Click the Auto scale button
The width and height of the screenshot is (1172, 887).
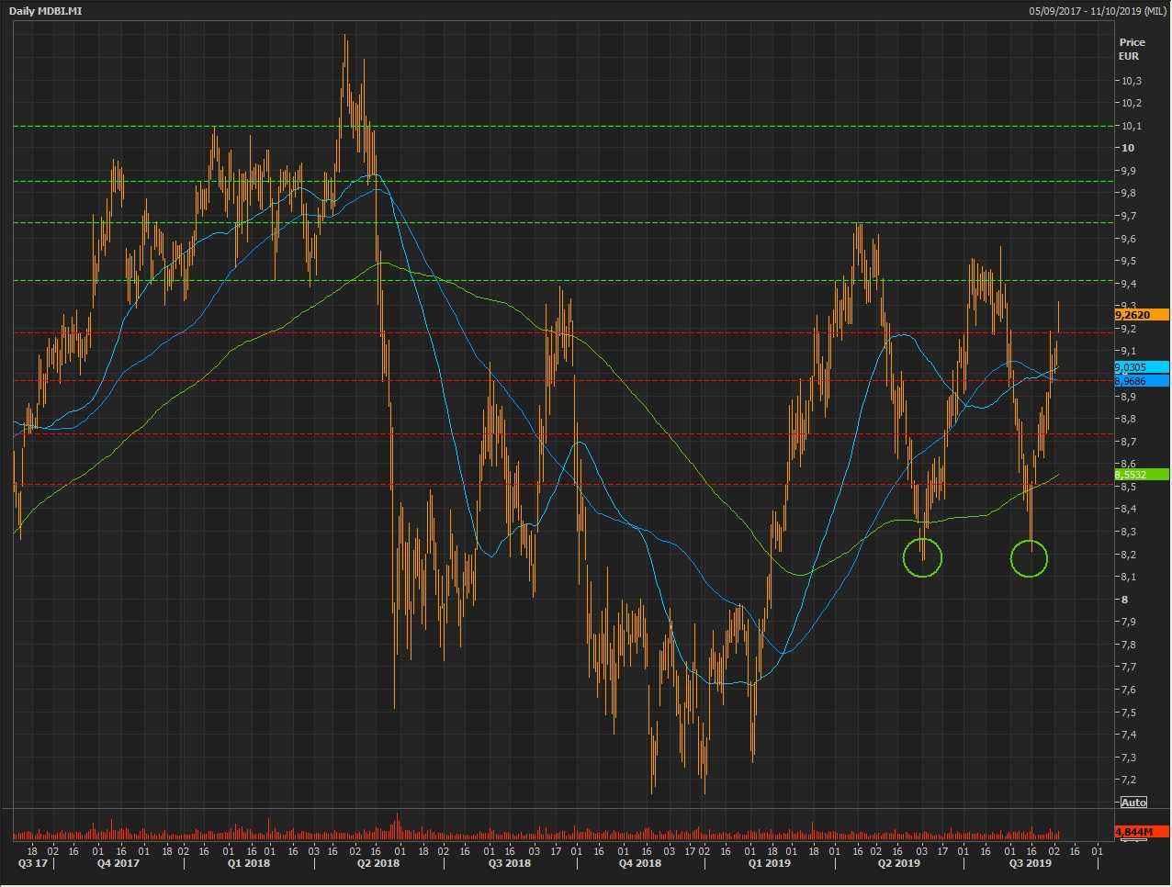tap(1133, 803)
